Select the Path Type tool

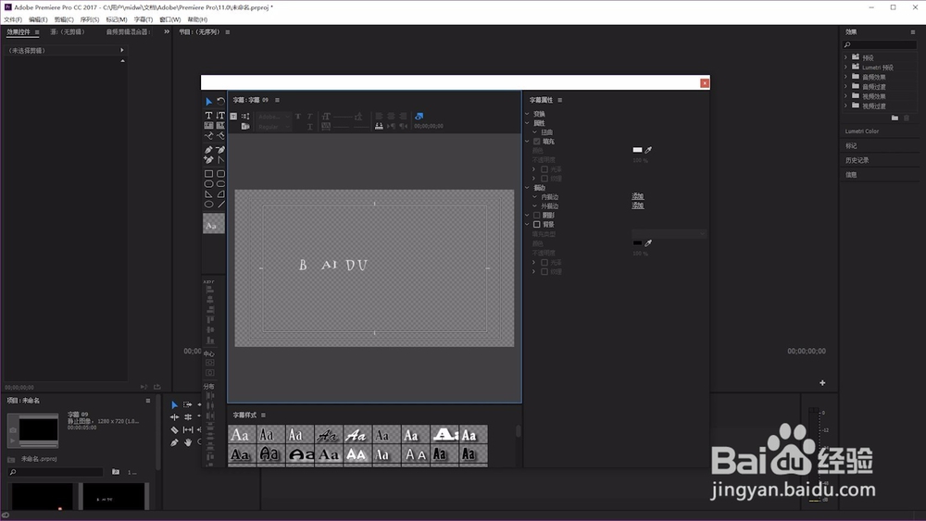pos(208,136)
